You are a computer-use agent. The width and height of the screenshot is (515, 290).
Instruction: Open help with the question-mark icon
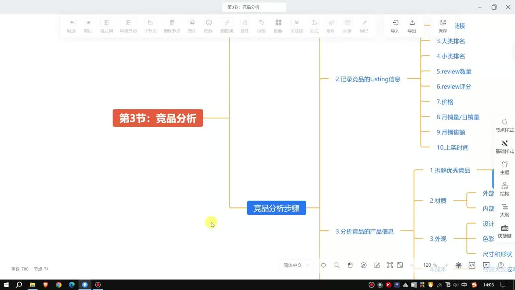501,265
